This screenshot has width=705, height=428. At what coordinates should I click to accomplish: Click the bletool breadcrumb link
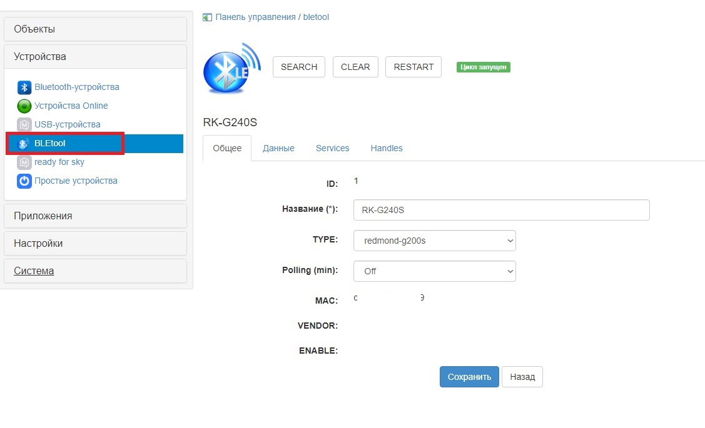pyautogui.click(x=316, y=17)
